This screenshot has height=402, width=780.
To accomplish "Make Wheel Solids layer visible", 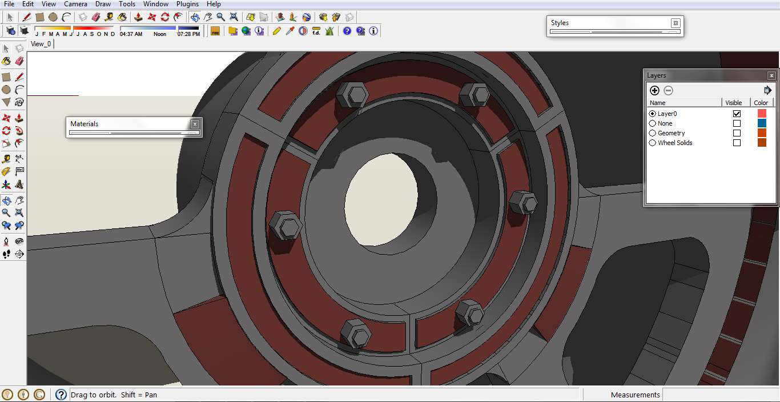I will (737, 143).
